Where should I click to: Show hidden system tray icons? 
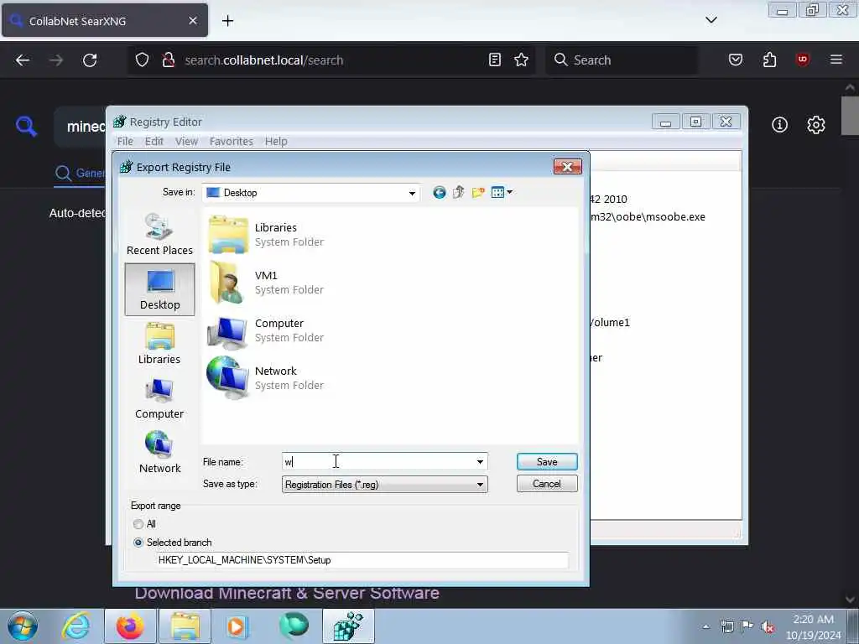(705, 626)
